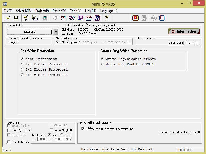Select the Sect range radio button

point(62,135)
